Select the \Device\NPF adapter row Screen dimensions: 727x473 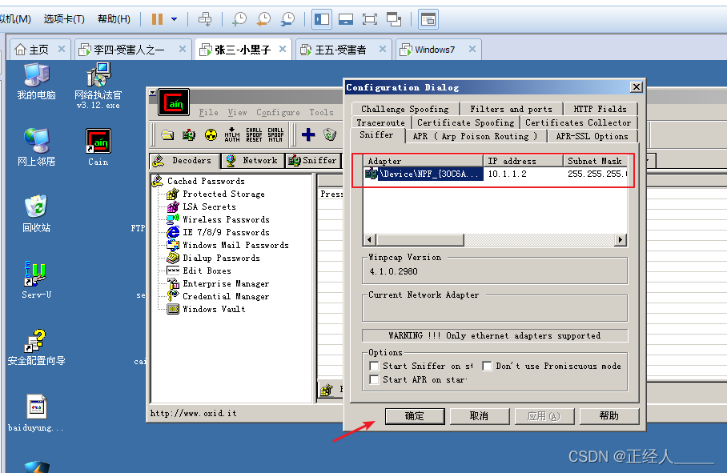495,174
